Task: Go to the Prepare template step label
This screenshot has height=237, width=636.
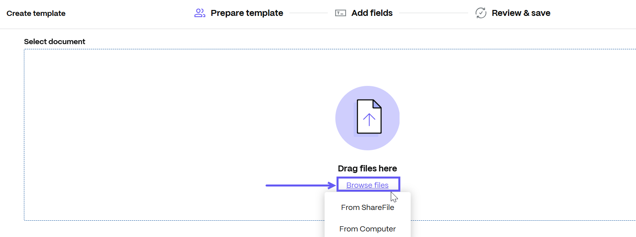Action: [x=247, y=13]
